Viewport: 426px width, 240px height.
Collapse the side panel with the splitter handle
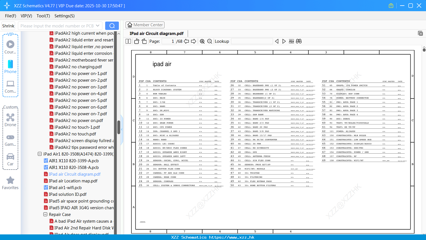[x=122, y=130]
